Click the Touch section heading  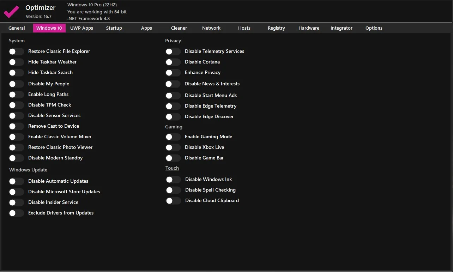click(172, 168)
